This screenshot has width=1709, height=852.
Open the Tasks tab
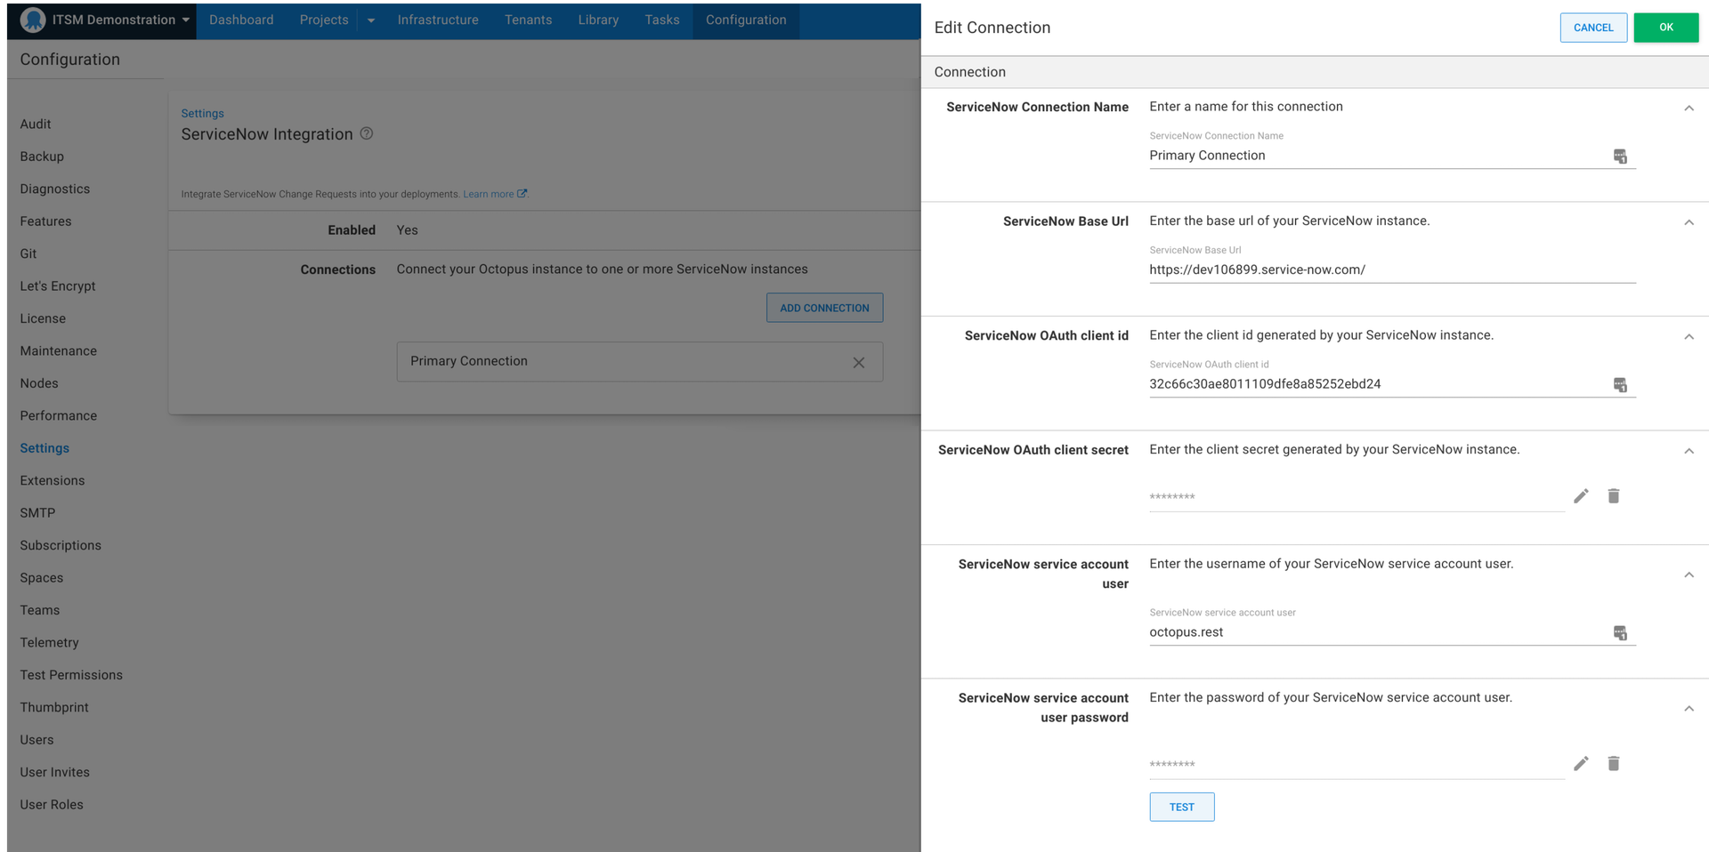[661, 19]
